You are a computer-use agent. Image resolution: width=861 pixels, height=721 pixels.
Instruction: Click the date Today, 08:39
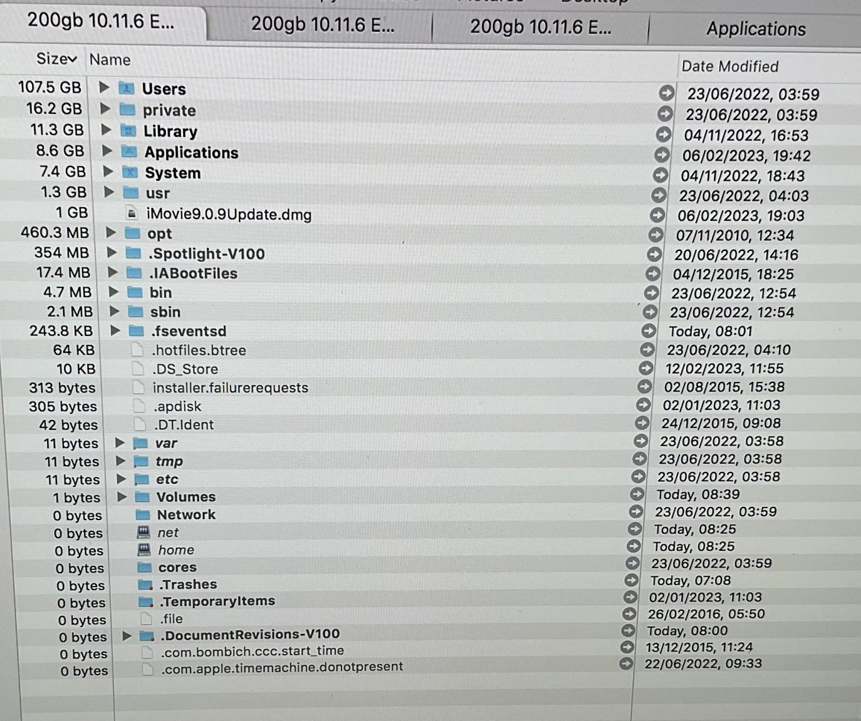coord(698,494)
